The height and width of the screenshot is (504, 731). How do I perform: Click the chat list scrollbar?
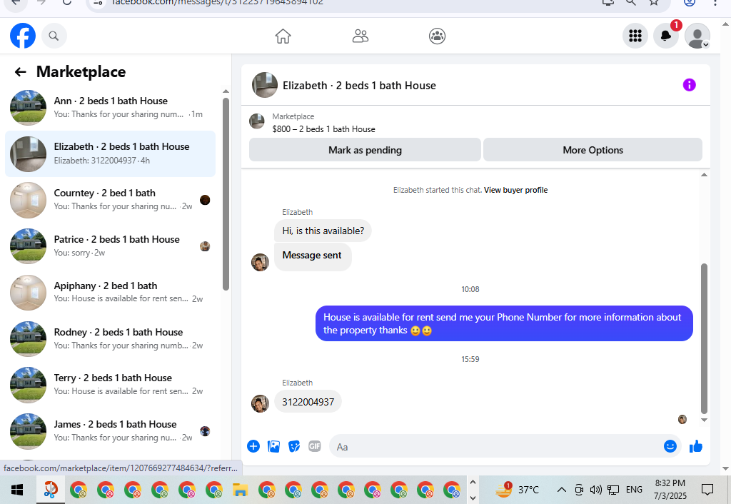coord(226,194)
